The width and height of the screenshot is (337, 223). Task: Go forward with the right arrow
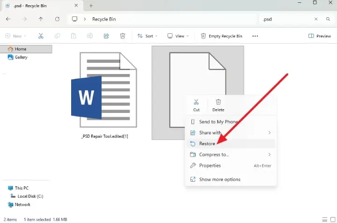tap(24, 19)
